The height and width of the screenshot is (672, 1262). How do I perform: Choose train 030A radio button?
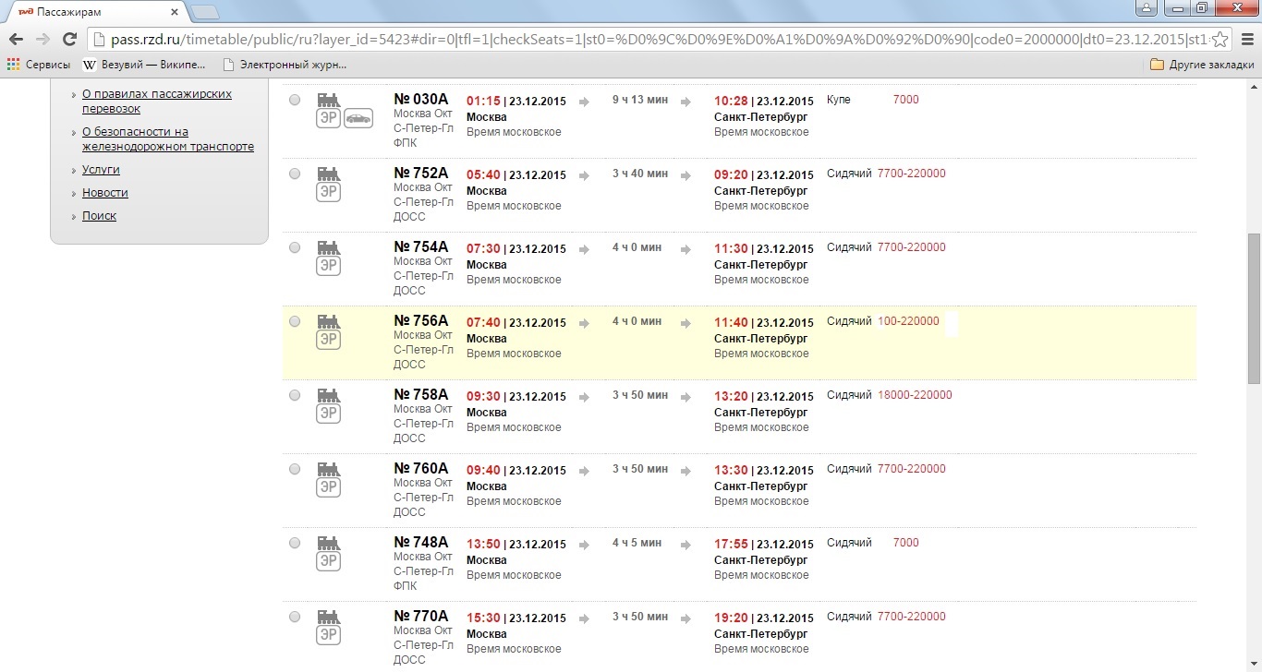pos(295,100)
